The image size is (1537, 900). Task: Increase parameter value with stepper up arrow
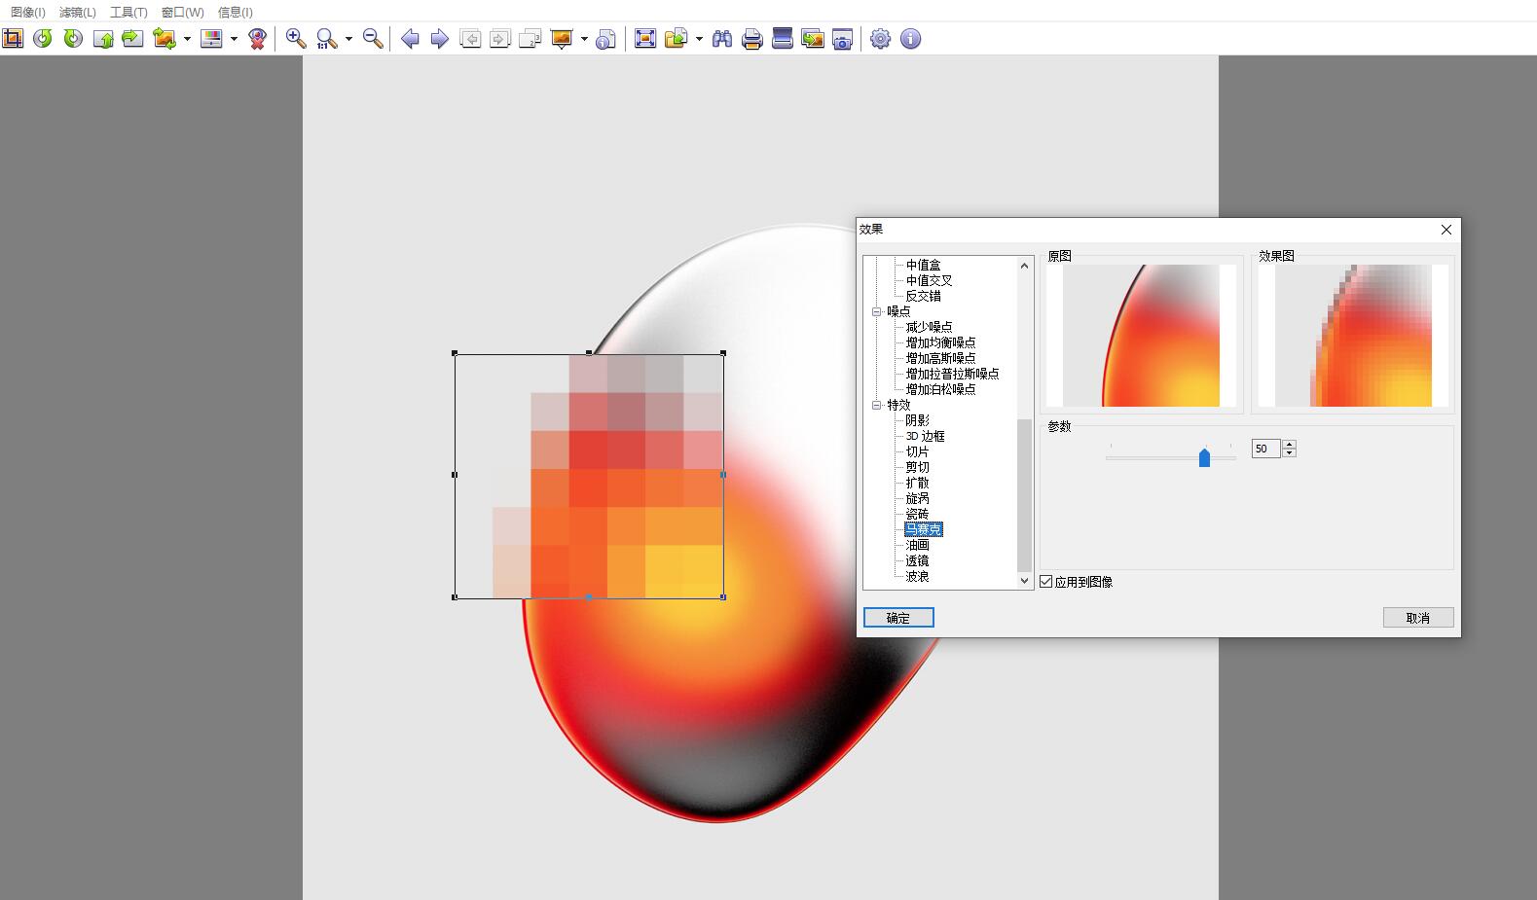click(1289, 444)
